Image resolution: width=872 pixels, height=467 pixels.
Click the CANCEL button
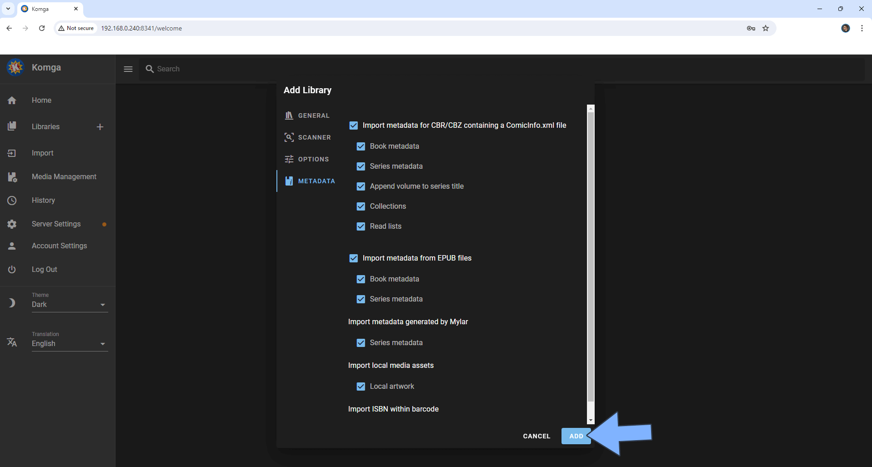[536, 436]
